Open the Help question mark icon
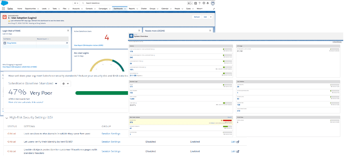This screenshot has width=346, height=164. (199, 3)
